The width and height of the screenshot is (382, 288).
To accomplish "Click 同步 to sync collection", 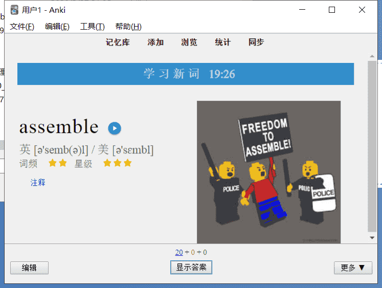I will click(256, 42).
